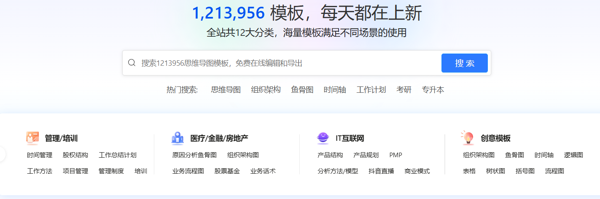This screenshot has width=600, height=199.
Task: Click hot search tag 鱼骨图
Action: pyautogui.click(x=302, y=90)
